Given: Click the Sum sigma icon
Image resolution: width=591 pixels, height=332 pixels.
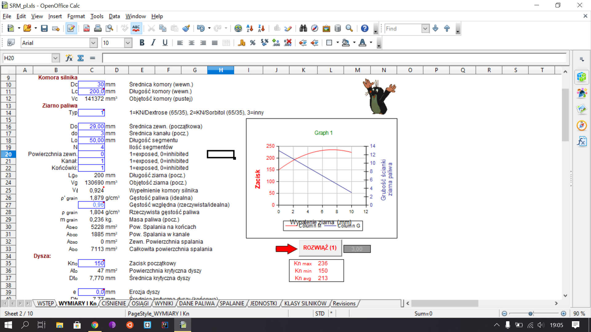Looking at the screenshot, I should pyautogui.click(x=81, y=58).
